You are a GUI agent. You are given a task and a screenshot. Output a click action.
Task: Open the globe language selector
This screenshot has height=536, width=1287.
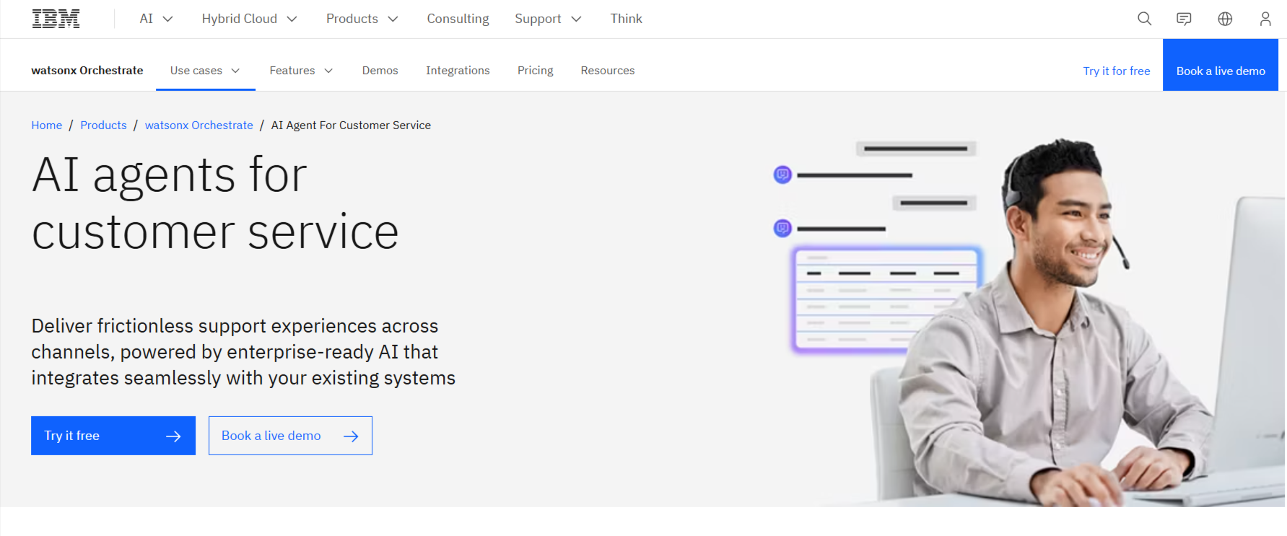(1225, 19)
